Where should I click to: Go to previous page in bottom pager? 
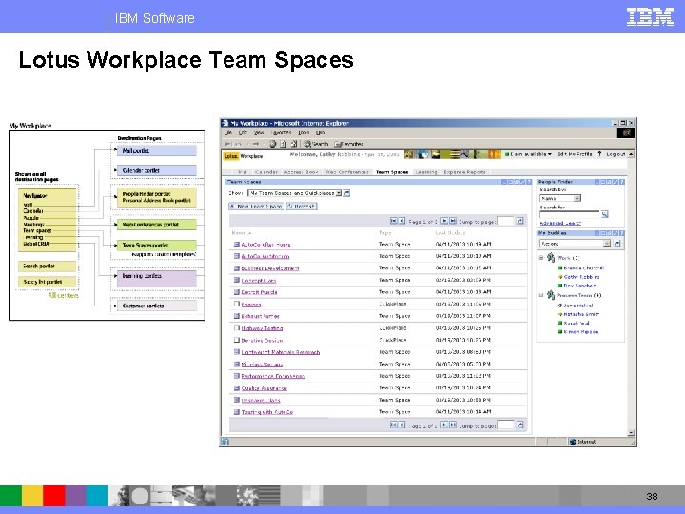[401, 425]
